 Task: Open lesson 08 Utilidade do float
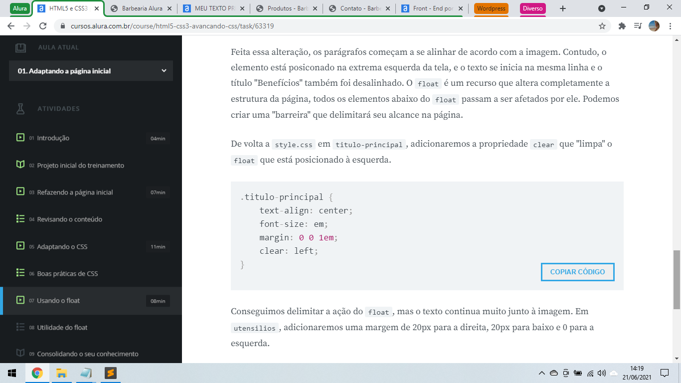[x=91, y=328]
